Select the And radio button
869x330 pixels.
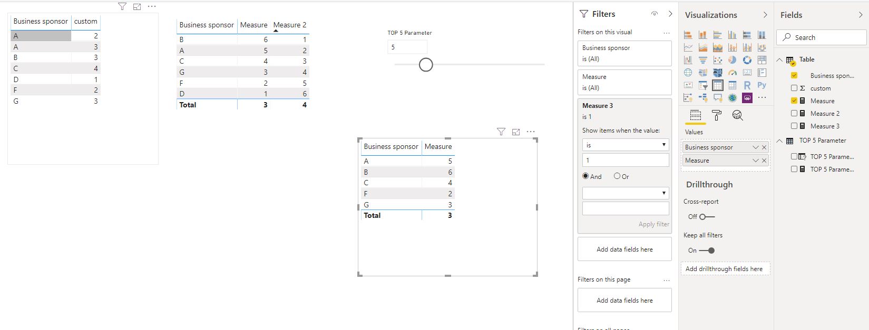pos(585,176)
